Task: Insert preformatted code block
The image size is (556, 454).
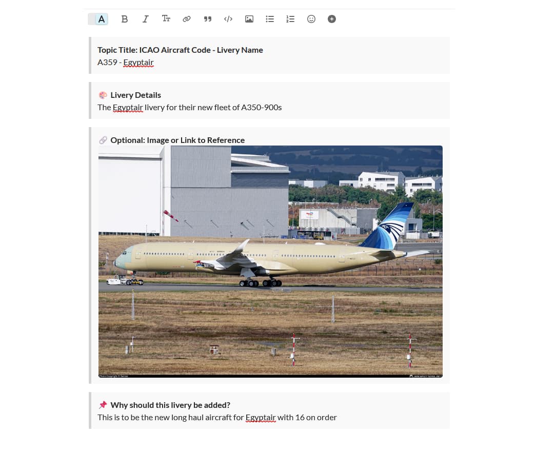Action: (228, 19)
